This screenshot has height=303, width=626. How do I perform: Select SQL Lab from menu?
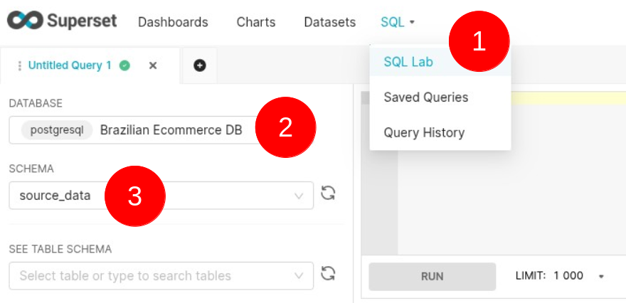[x=408, y=61]
